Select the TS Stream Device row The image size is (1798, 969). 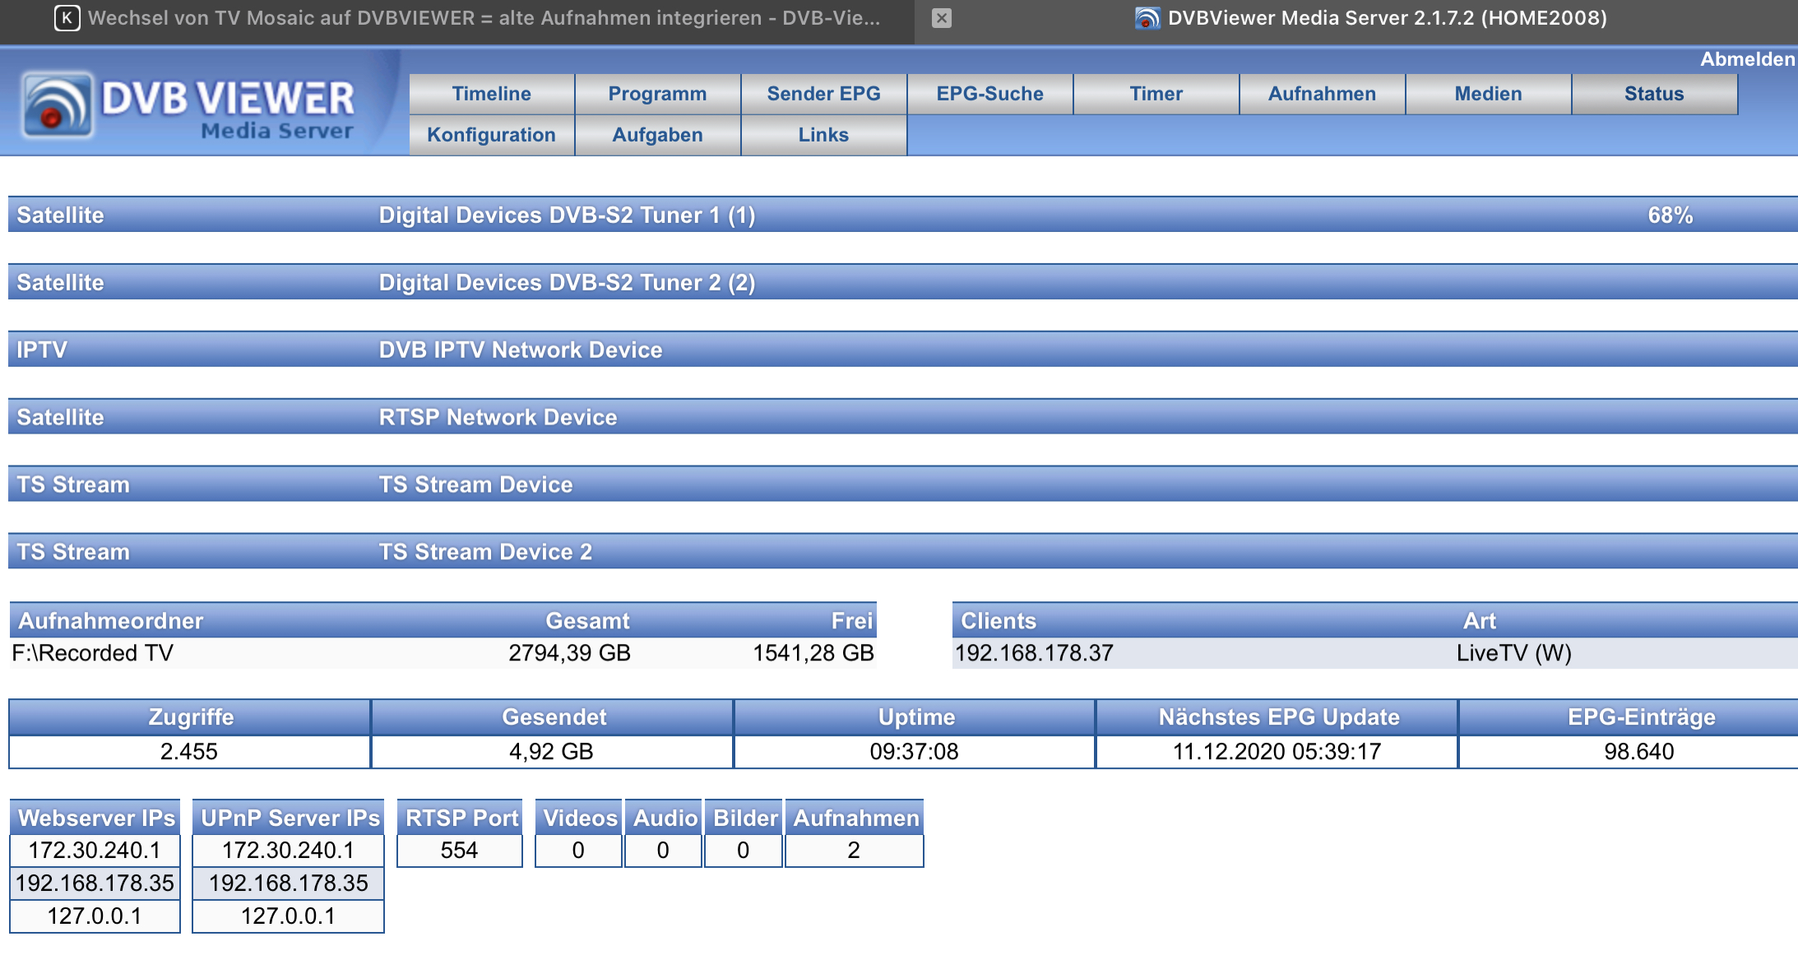coord(903,484)
